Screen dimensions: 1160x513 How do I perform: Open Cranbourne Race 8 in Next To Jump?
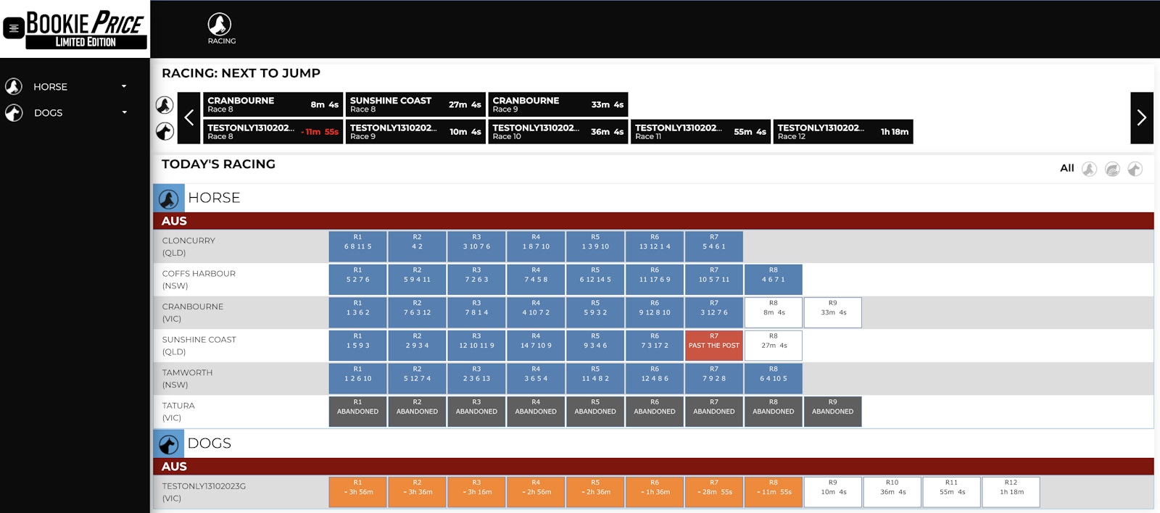[x=273, y=104]
